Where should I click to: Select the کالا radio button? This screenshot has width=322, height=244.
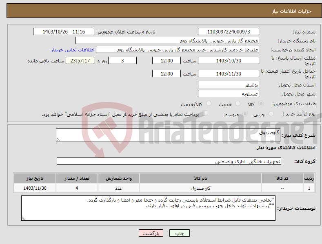point(261,104)
